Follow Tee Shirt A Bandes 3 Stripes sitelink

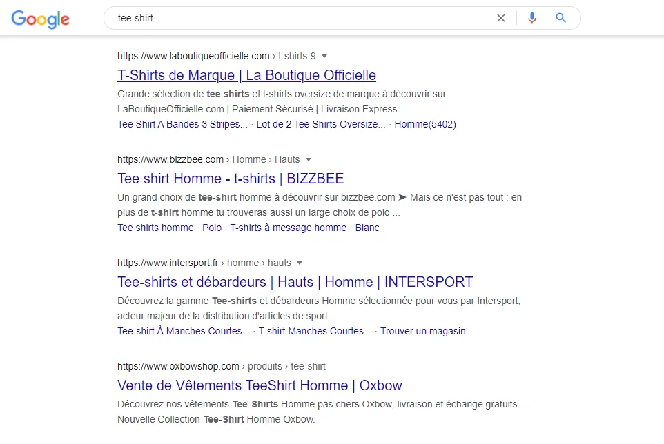[x=182, y=124]
